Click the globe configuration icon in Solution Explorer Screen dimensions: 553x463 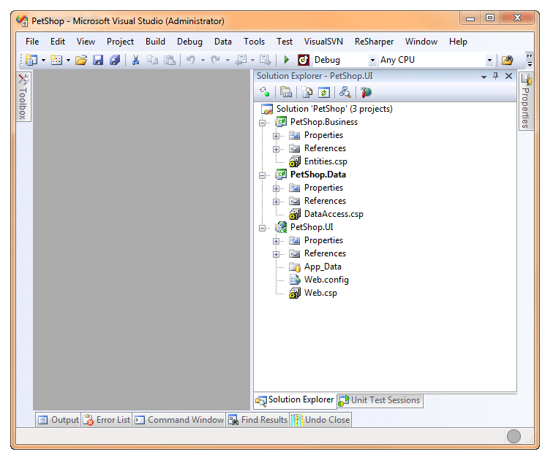[366, 93]
